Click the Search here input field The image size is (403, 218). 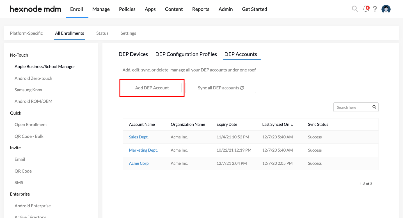click(x=352, y=107)
